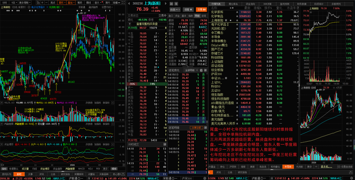
Task: Open the 更多周期 dropdown
Action: click(25, 3)
